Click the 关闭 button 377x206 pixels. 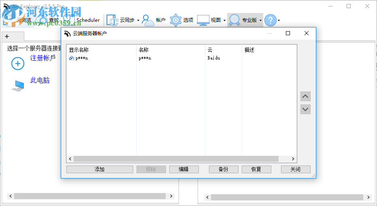296,169
